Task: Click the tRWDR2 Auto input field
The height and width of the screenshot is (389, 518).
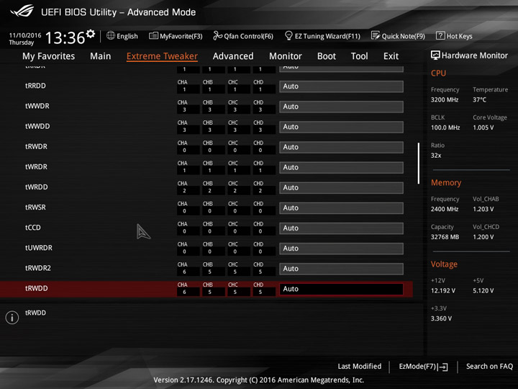Action: pos(341,269)
